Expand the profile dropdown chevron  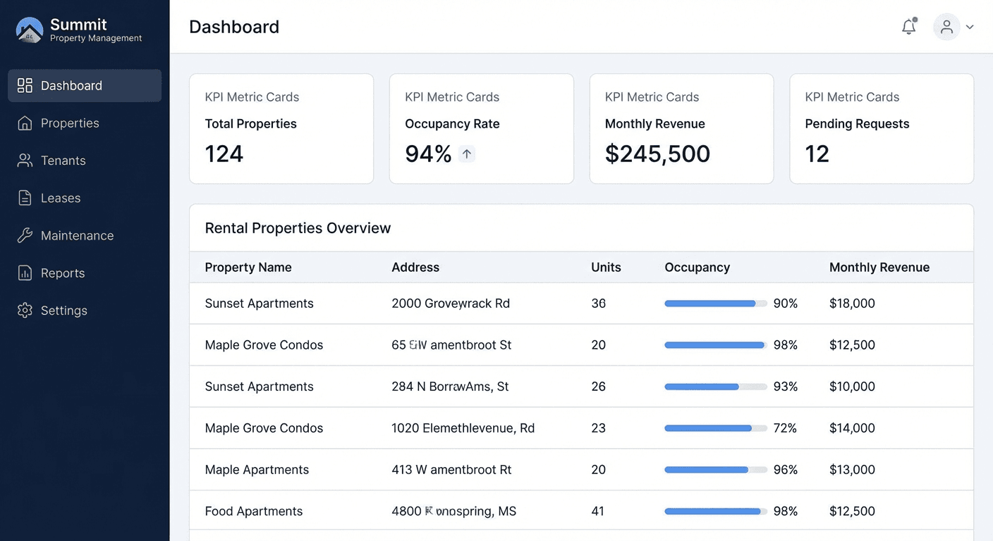tap(969, 27)
